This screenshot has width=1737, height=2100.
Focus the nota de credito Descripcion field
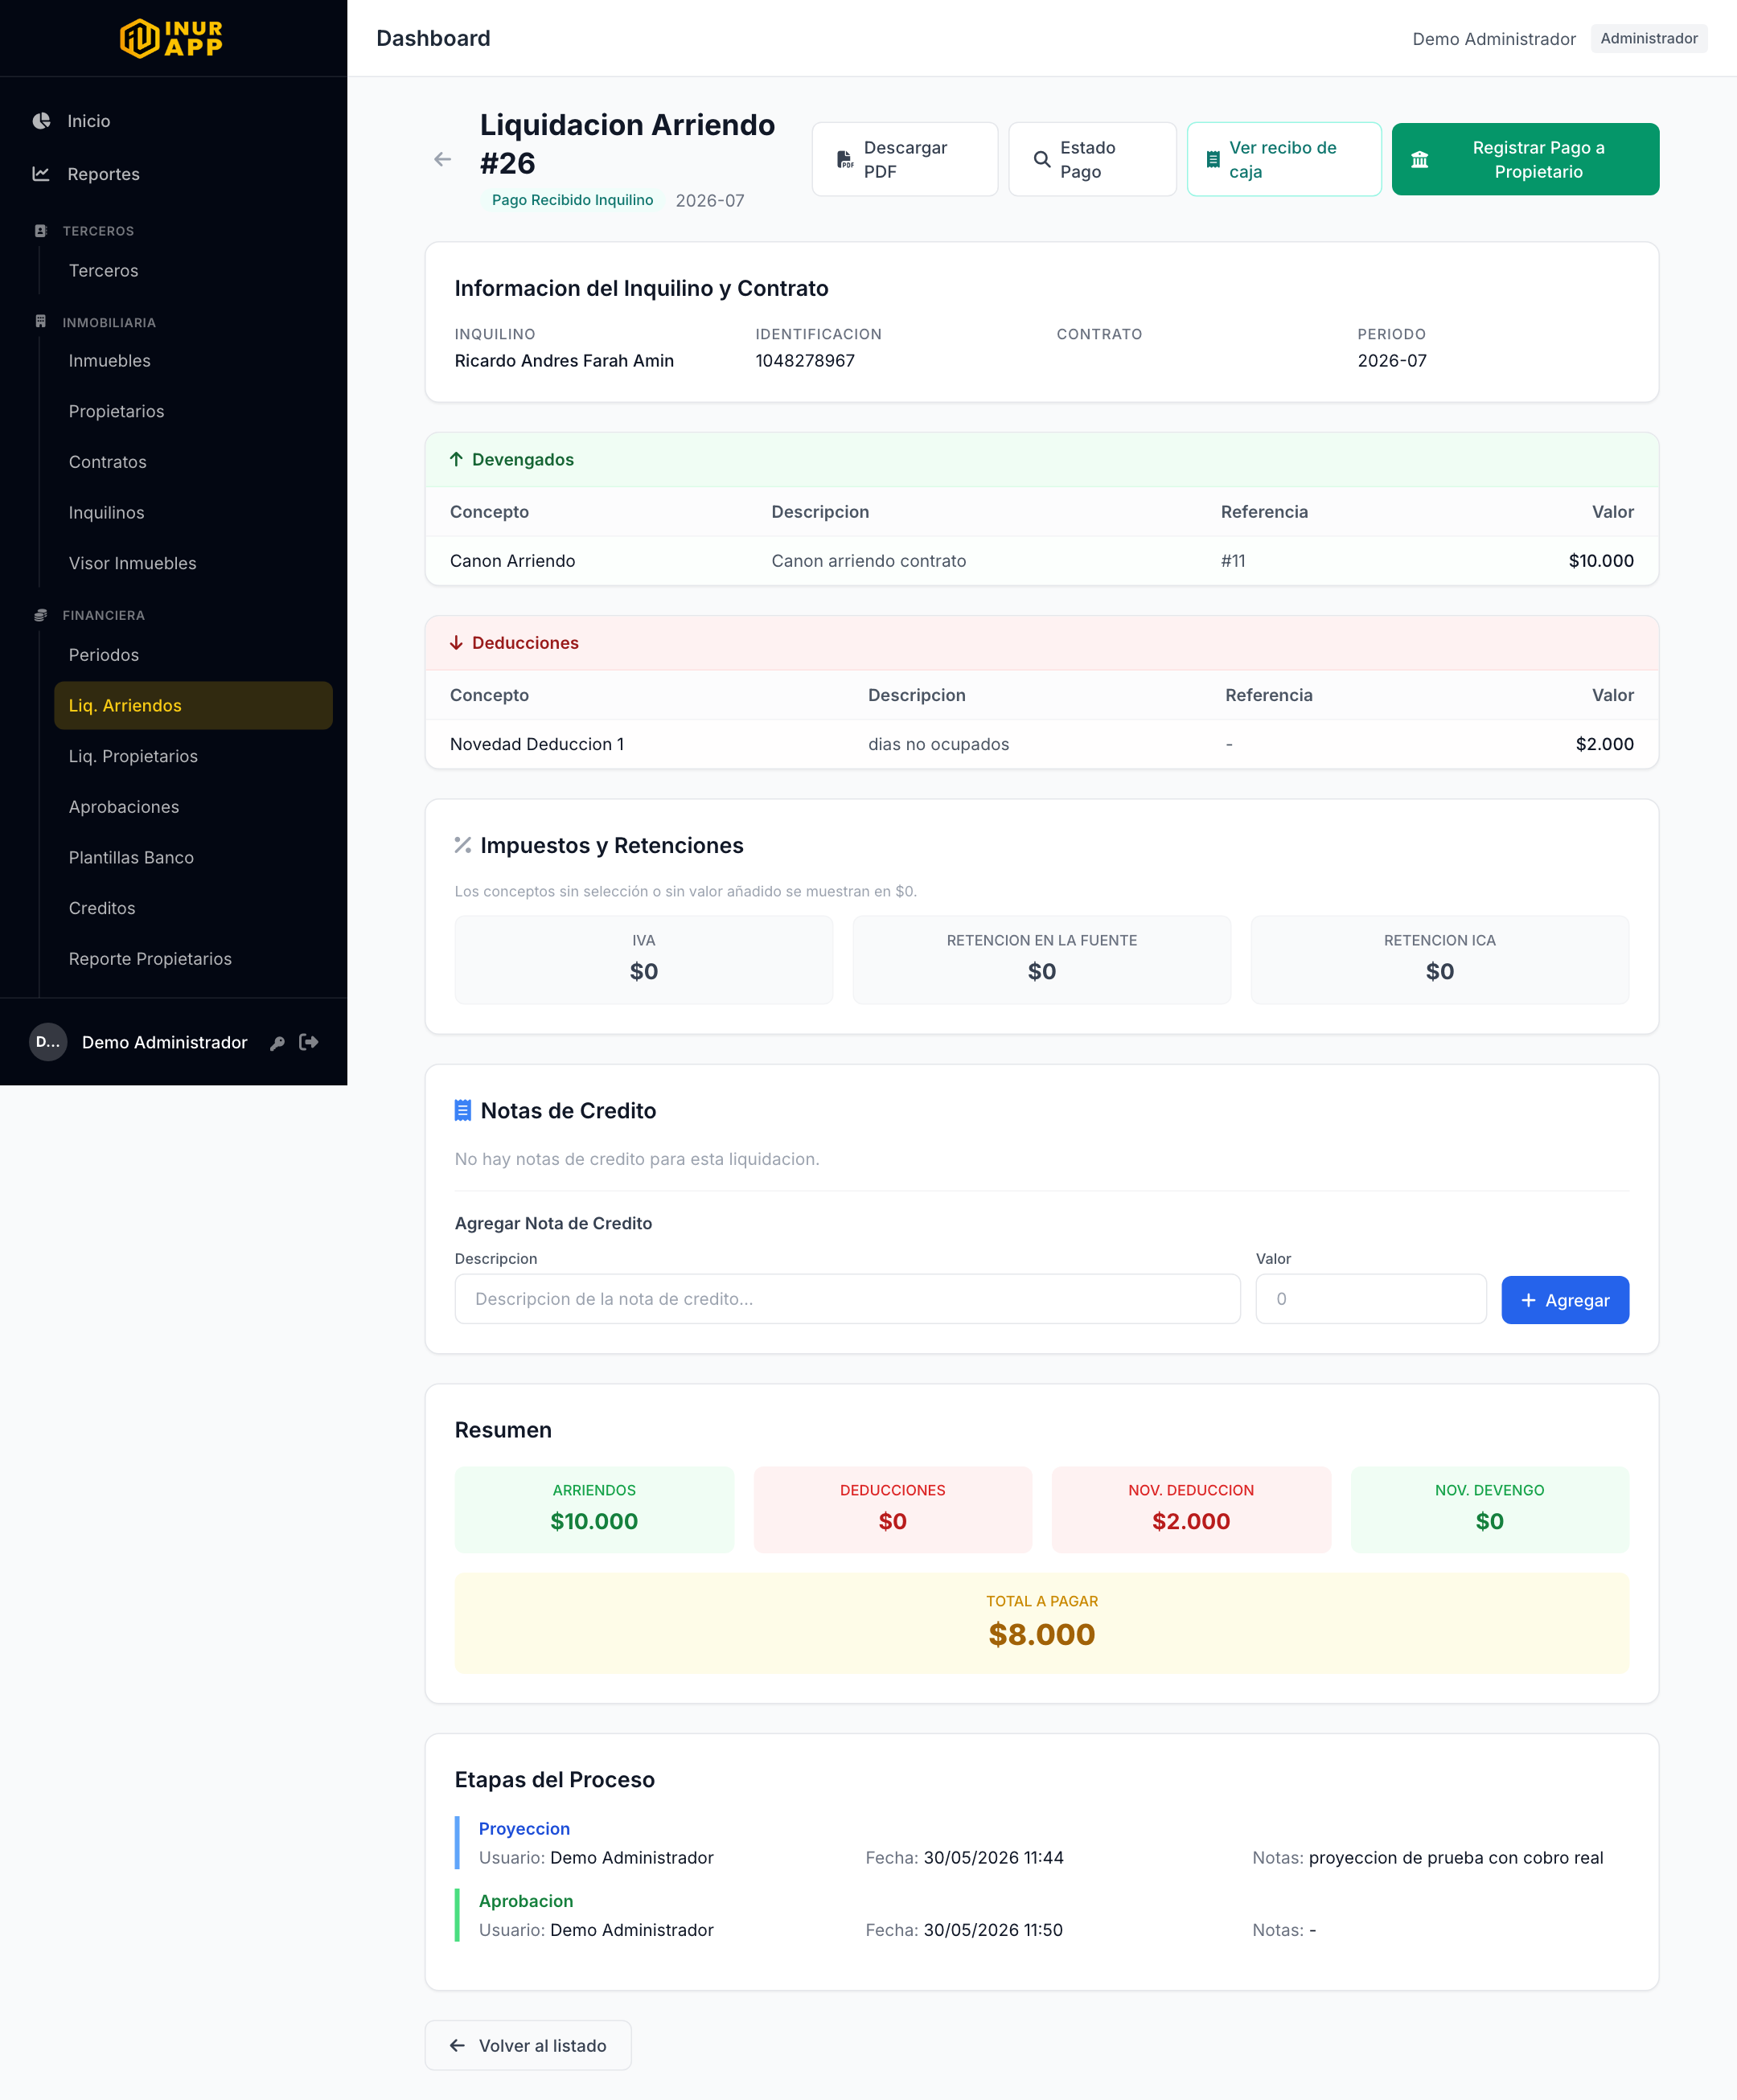click(847, 1299)
